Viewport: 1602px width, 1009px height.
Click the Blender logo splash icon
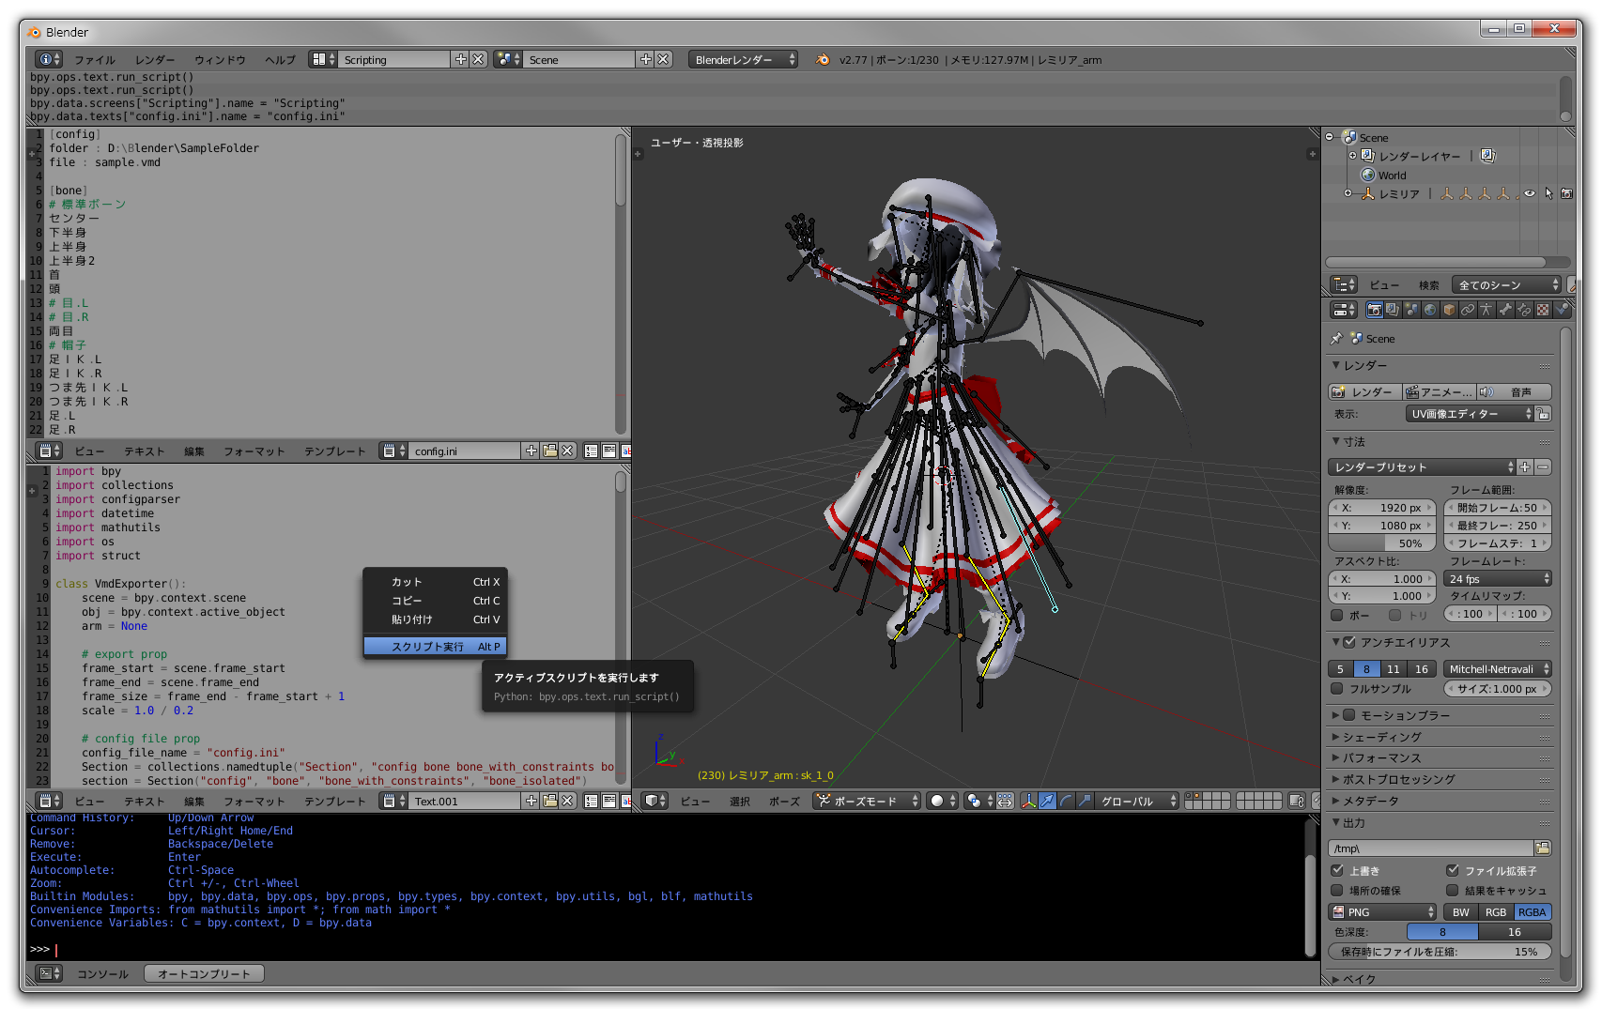click(x=823, y=59)
